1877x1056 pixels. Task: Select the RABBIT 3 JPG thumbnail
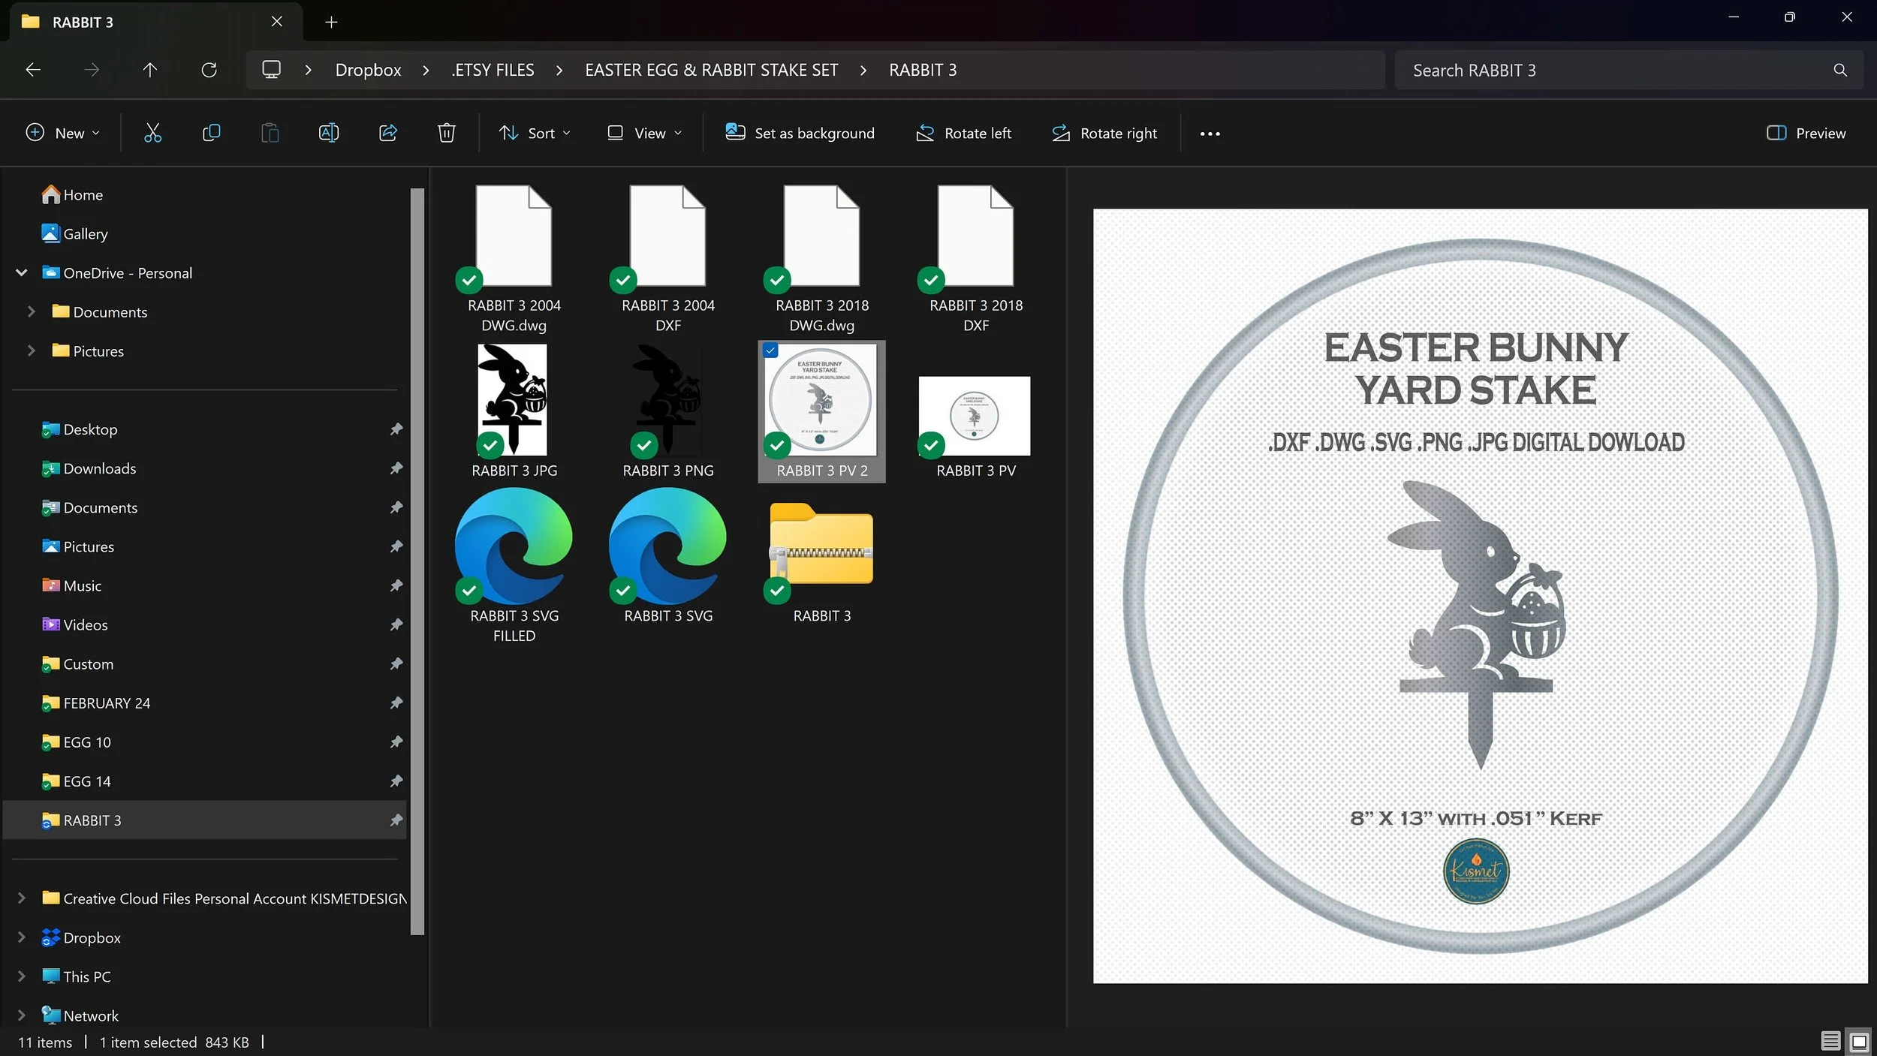[x=513, y=400]
